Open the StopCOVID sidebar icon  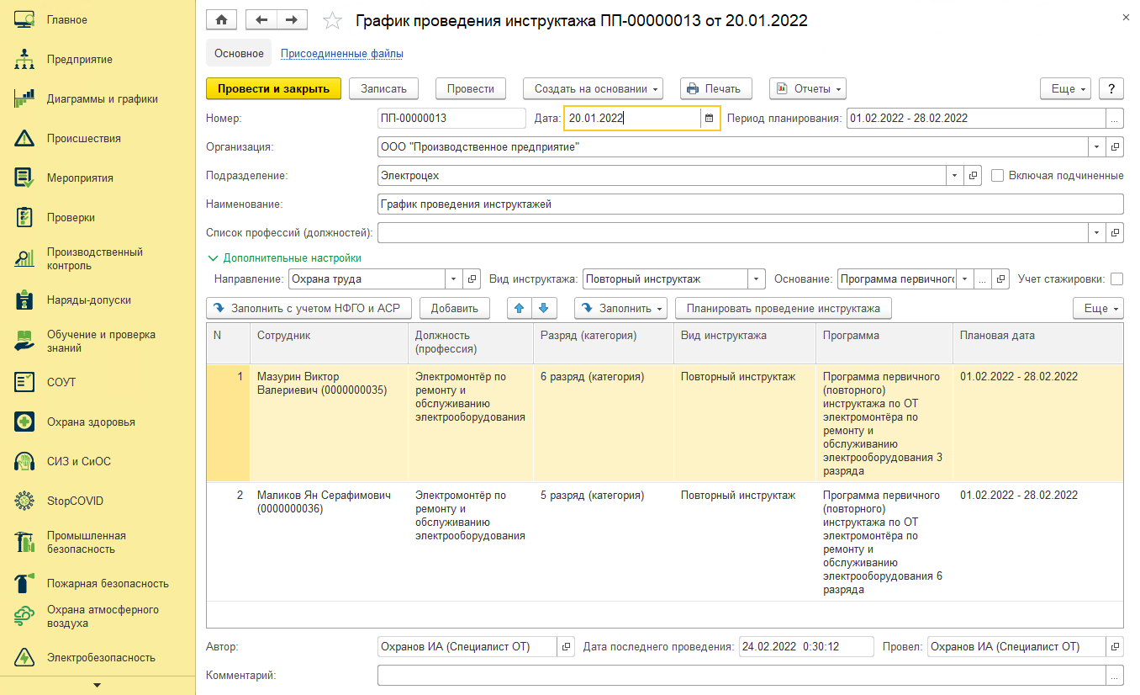click(x=24, y=501)
